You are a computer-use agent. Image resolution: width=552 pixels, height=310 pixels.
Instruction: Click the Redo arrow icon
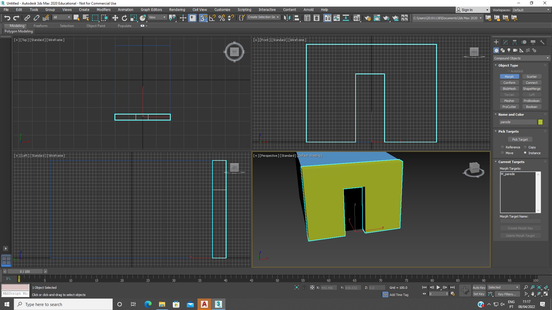click(16, 18)
